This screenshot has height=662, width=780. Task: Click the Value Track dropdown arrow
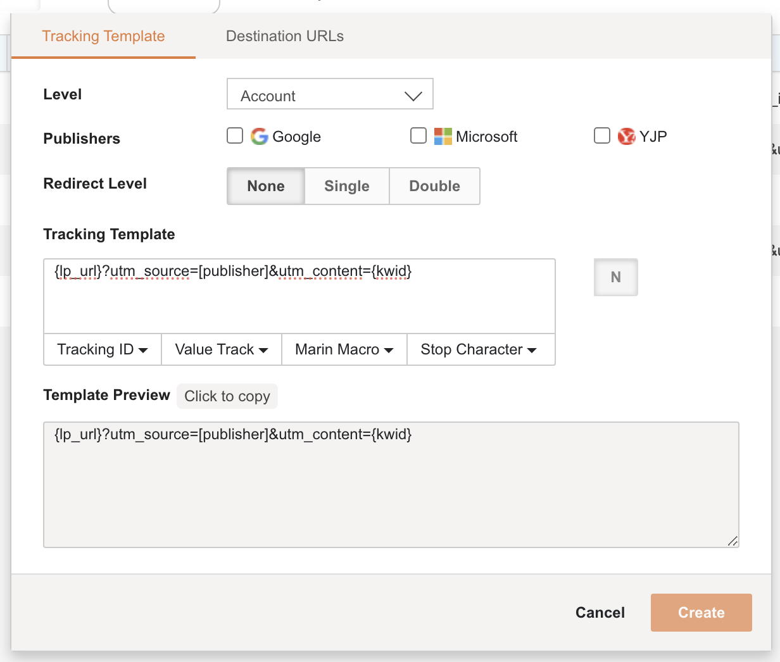pyautogui.click(x=264, y=349)
